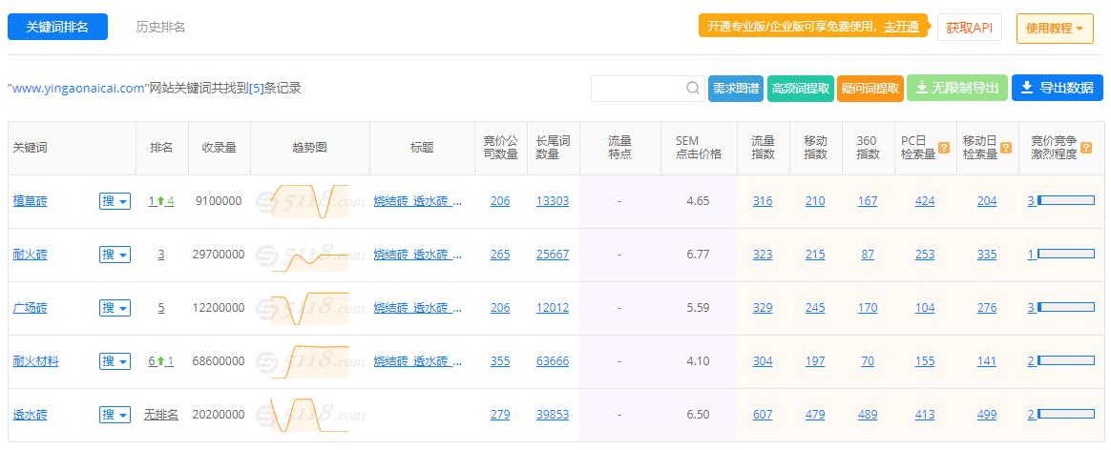Click bidding company count 265

(500, 255)
